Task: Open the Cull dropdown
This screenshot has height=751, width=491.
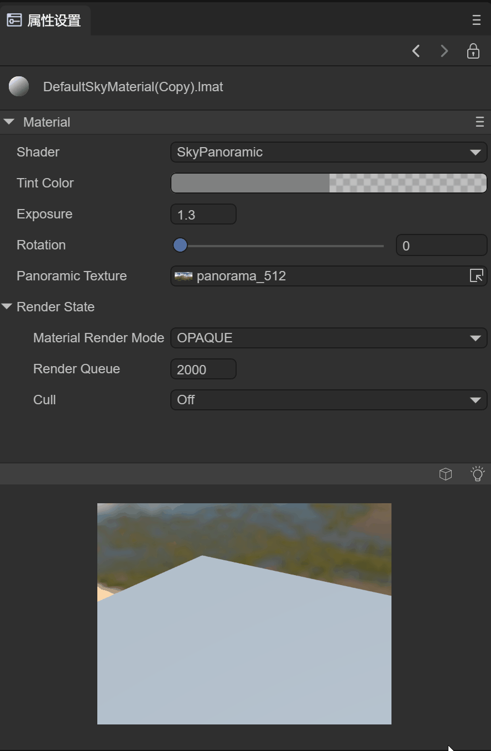Action: (328, 400)
